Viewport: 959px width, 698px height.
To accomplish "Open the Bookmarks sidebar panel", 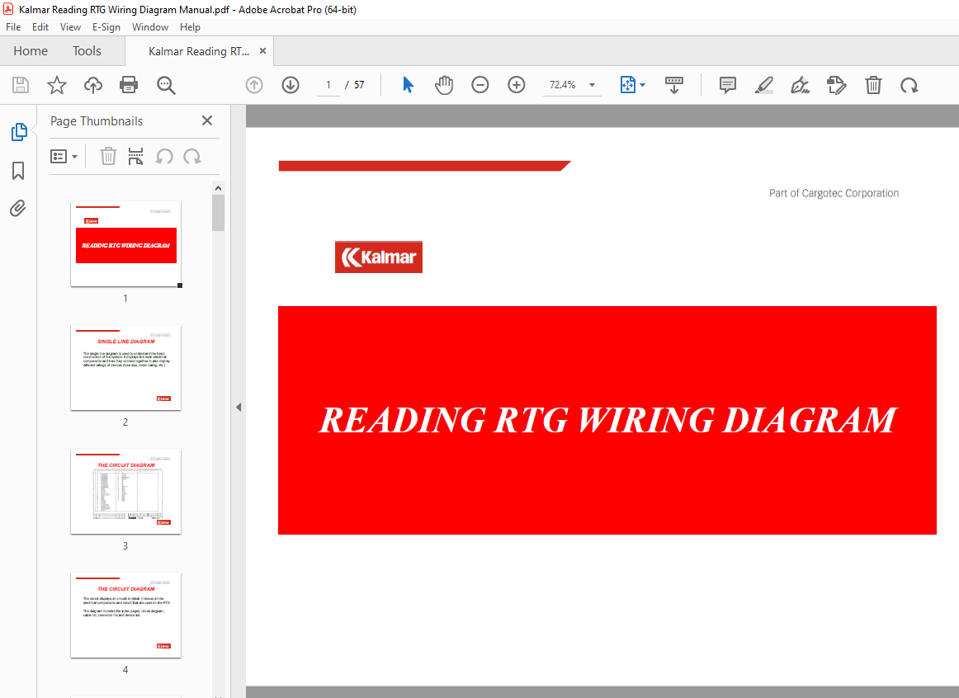I will point(18,171).
